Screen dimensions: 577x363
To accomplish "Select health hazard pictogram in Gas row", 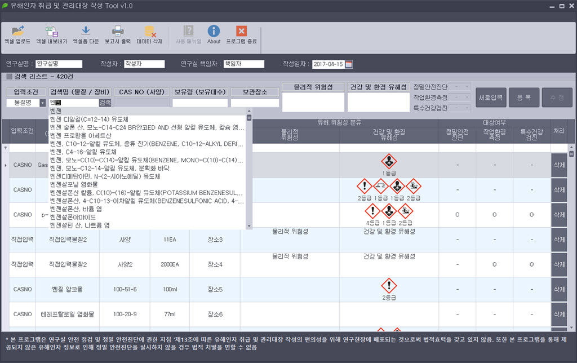I will [x=389, y=161].
